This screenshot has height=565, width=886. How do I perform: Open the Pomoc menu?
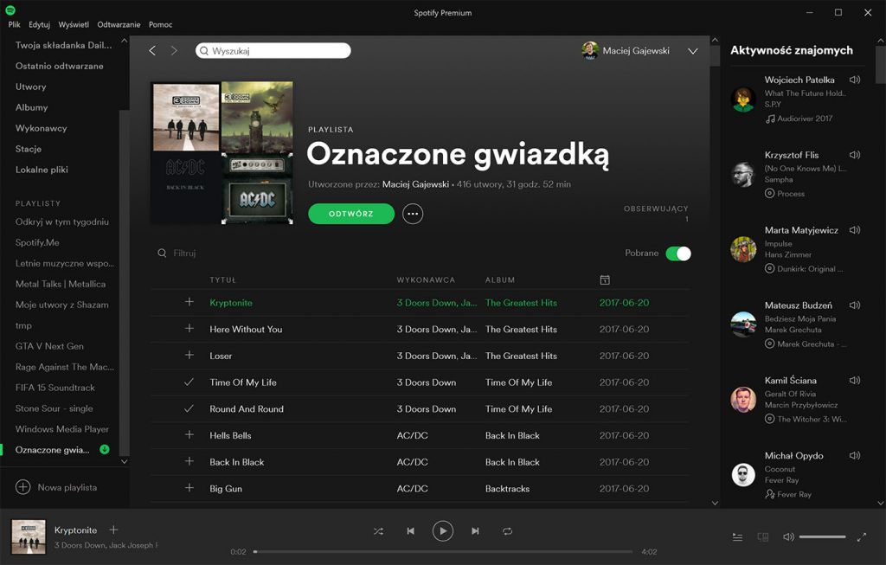160,24
